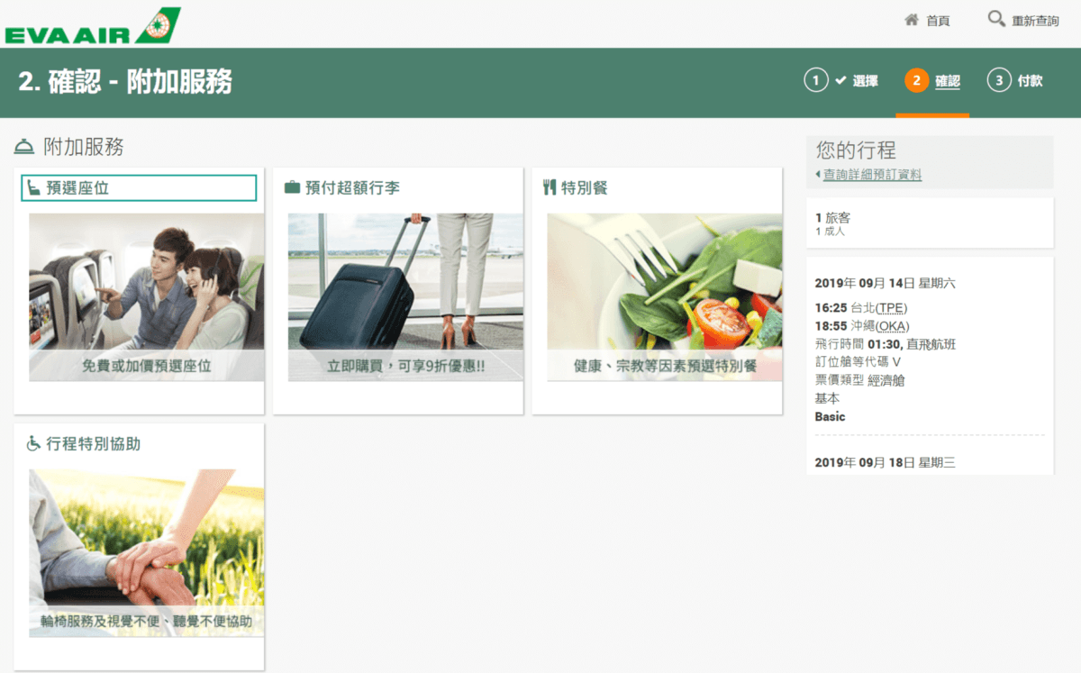
Task: Click the caption 輪椅服務及視覺不便、聽覺不便協助
Action: tap(146, 622)
